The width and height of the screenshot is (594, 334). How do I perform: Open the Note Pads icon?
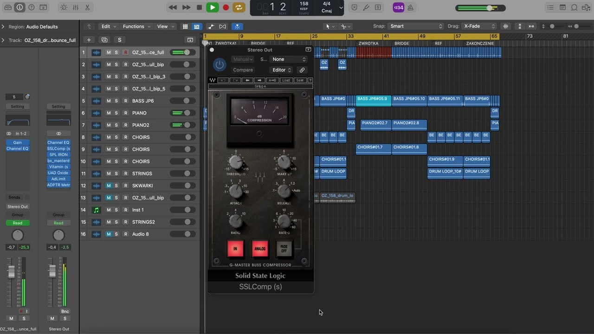562,7
